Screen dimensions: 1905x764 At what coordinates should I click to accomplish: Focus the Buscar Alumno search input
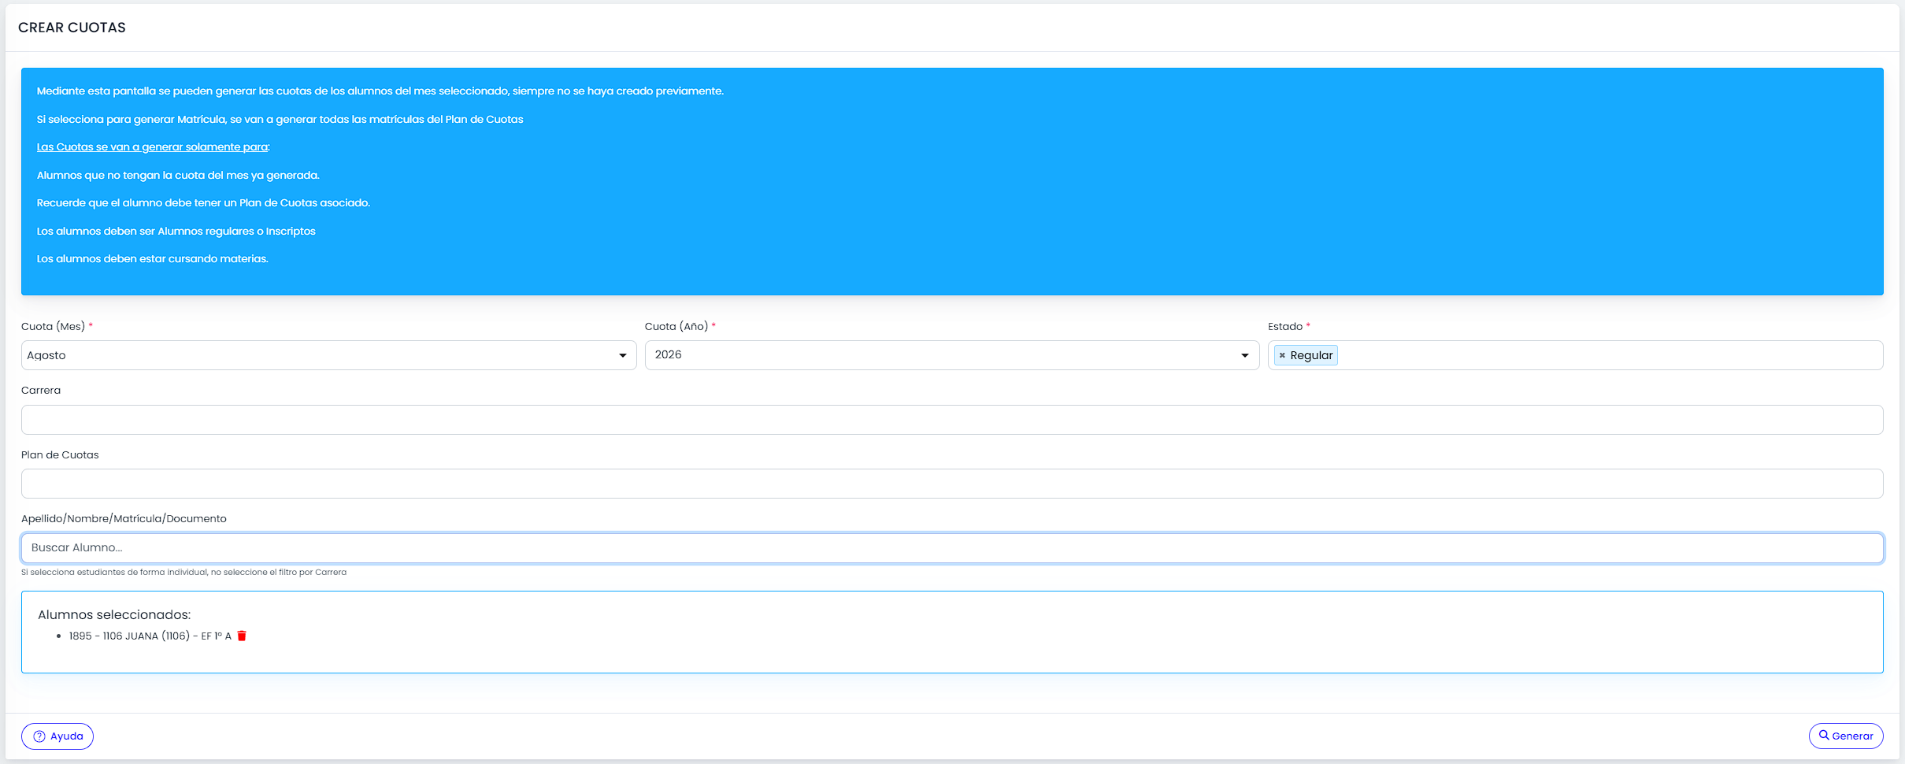coord(952,547)
